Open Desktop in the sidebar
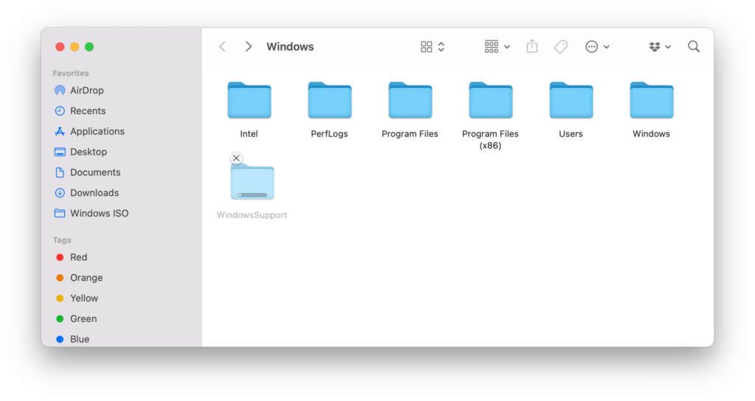 pos(80,152)
